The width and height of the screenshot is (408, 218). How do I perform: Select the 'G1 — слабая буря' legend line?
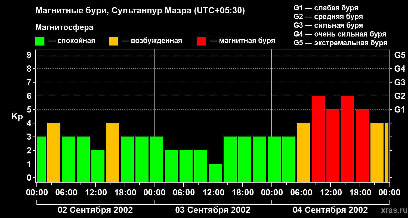coord(326,8)
